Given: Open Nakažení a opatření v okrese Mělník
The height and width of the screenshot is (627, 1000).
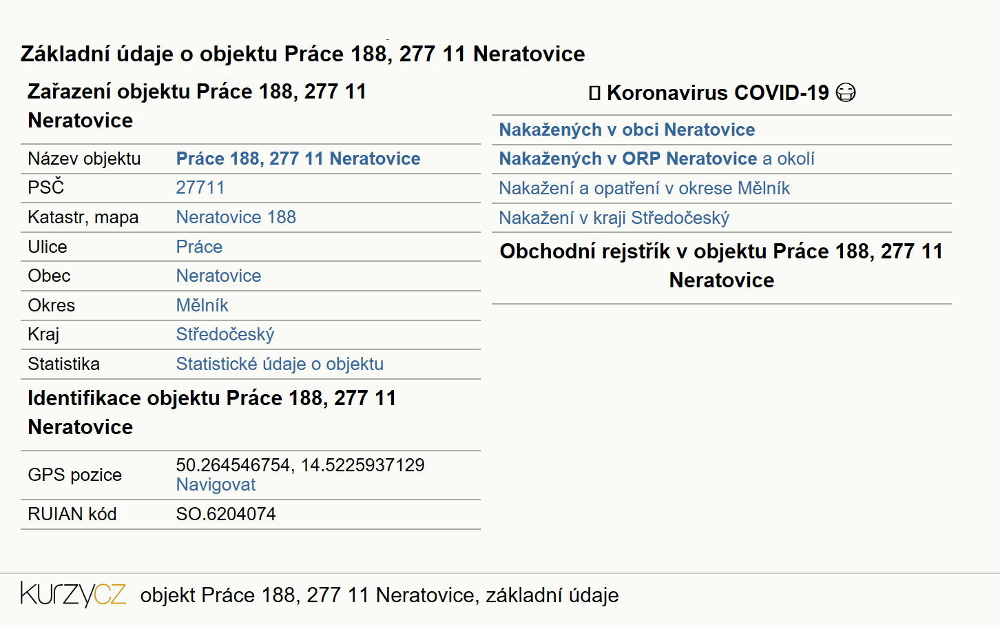Looking at the screenshot, I should click(645, 188).
